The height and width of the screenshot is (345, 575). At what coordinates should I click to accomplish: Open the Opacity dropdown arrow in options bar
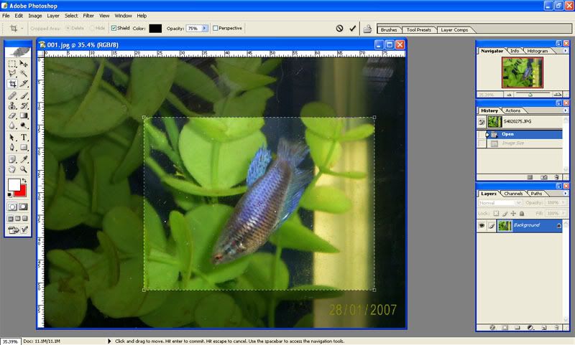[x=205, y=28]
